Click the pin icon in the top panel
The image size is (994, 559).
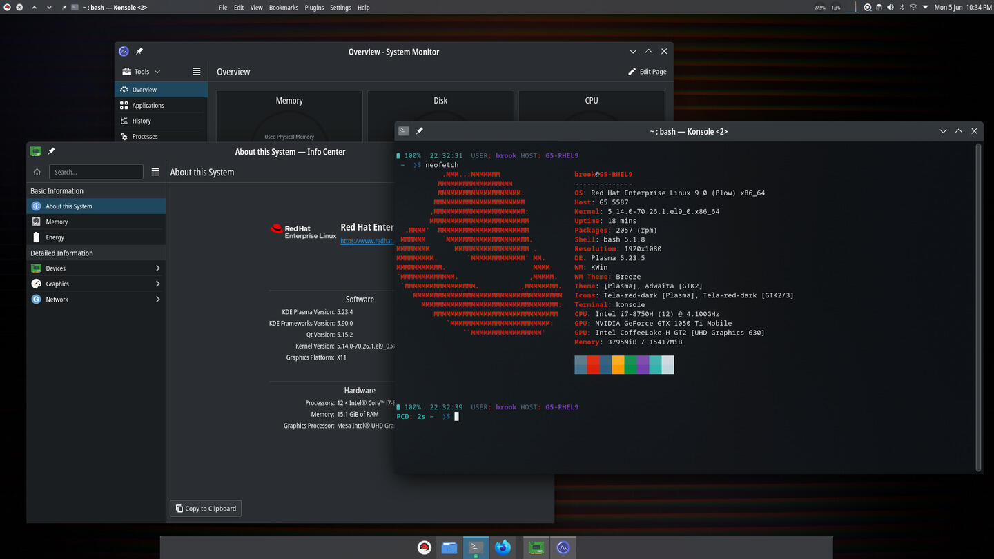[x=64, y=7]
